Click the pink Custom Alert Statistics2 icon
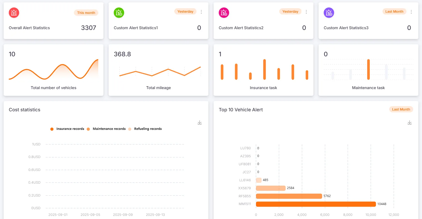This screenshot has height=219, width=422. 224,13
